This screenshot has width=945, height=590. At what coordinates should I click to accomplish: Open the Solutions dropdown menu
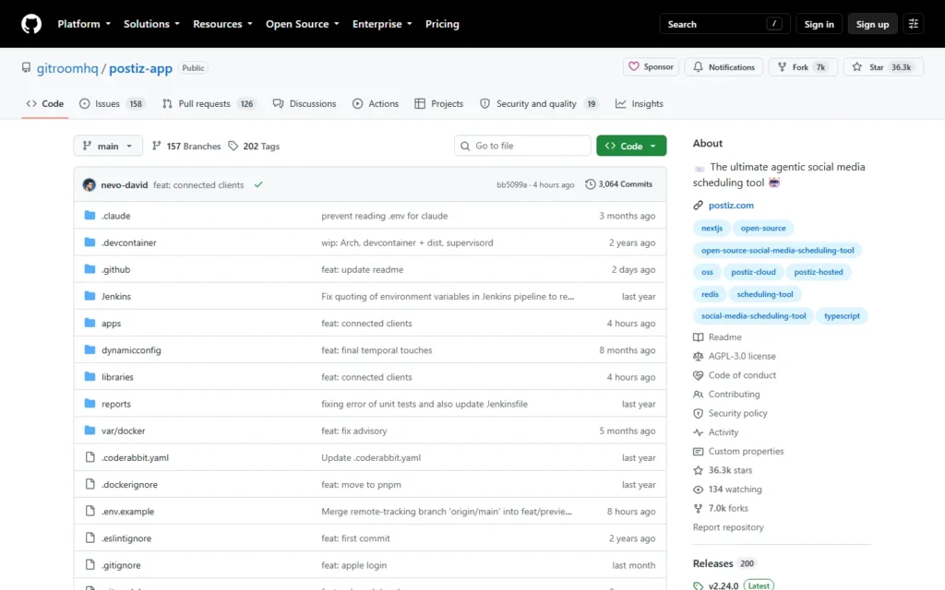point(151,24)
